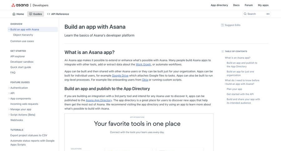Jump to What is an Asana app? in contents
This screenshot has height=151, width=281.
coord(238,58)
